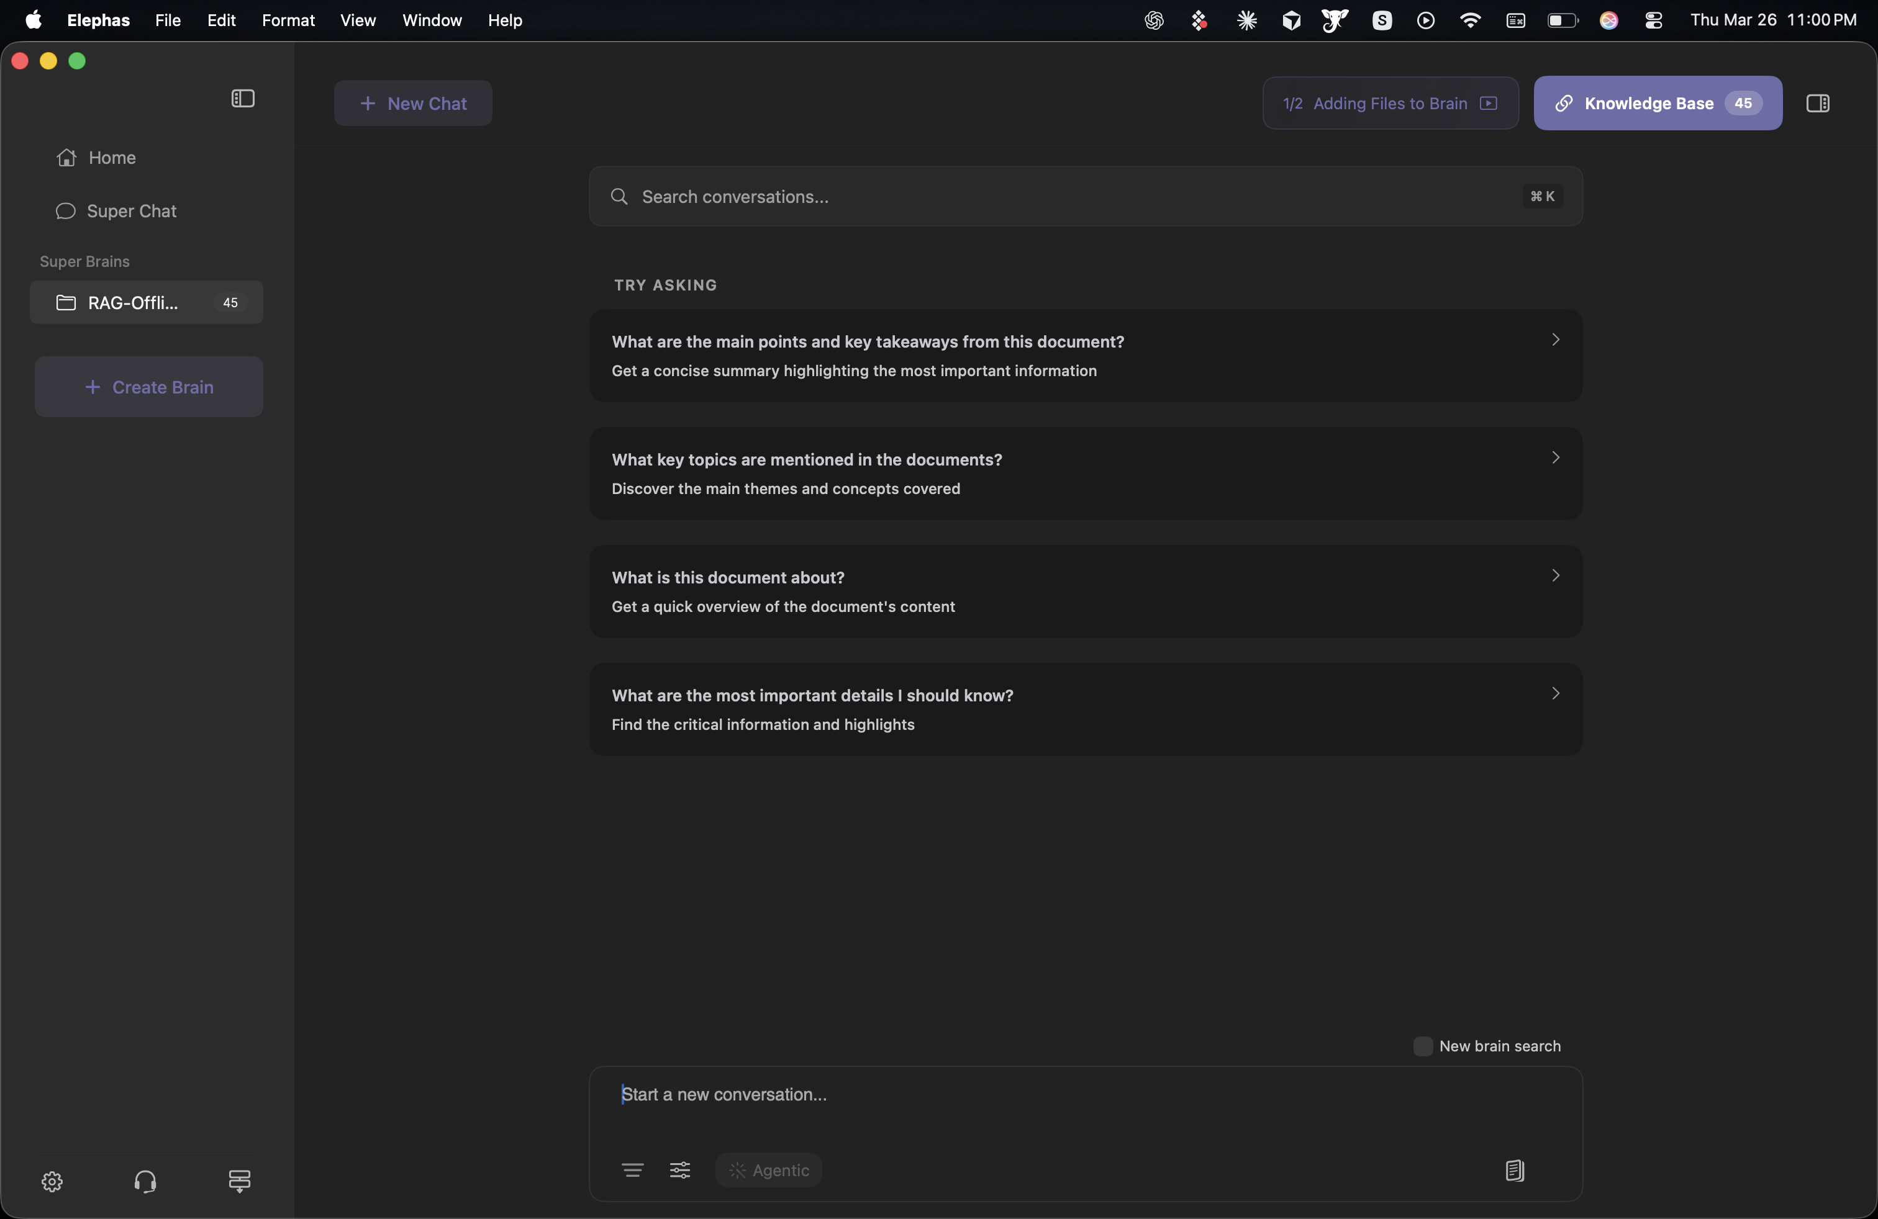Open the most important details suggestion chevron

(1555, 693)
